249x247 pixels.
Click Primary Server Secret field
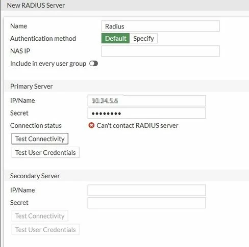click(x=146, y=113)
